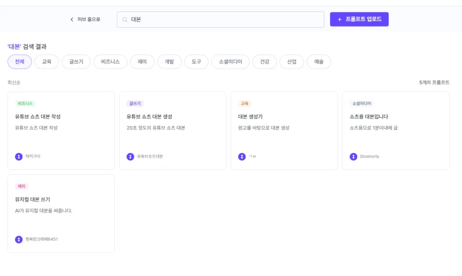The height and width of the screenshot is (276, 462).
Task: Select the 예술 category filter
Action: click(x=319, y=62)
